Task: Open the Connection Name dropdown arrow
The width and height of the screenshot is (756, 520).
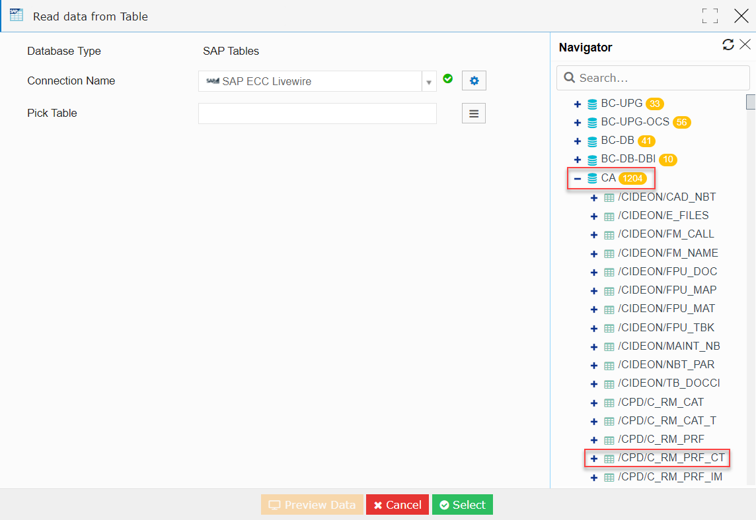Action: point(429,82)
